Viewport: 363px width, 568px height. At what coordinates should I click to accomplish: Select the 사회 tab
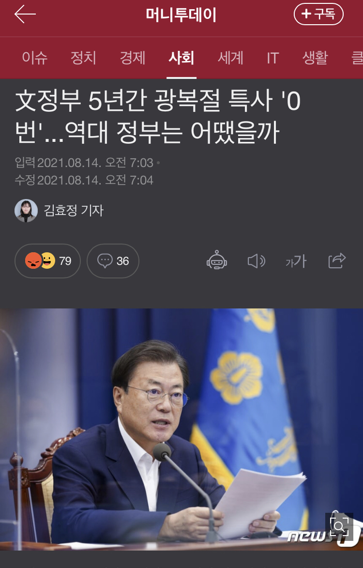181,58
